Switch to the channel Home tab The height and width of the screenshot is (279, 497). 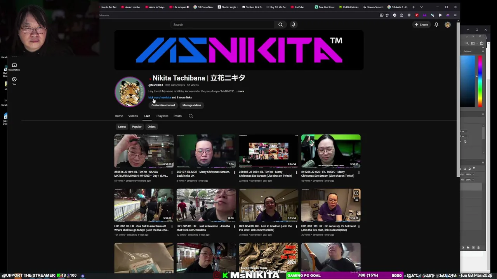click(119, 116)
